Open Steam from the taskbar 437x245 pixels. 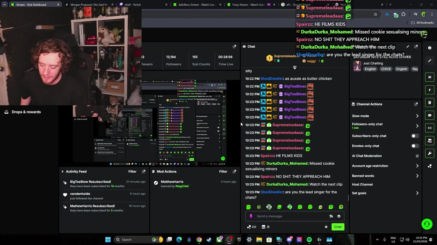209,240
